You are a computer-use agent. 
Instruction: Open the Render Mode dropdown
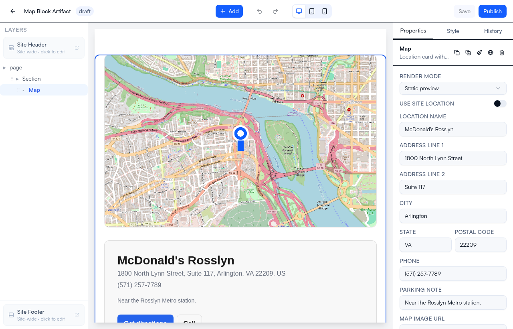[x=453, y=88]
